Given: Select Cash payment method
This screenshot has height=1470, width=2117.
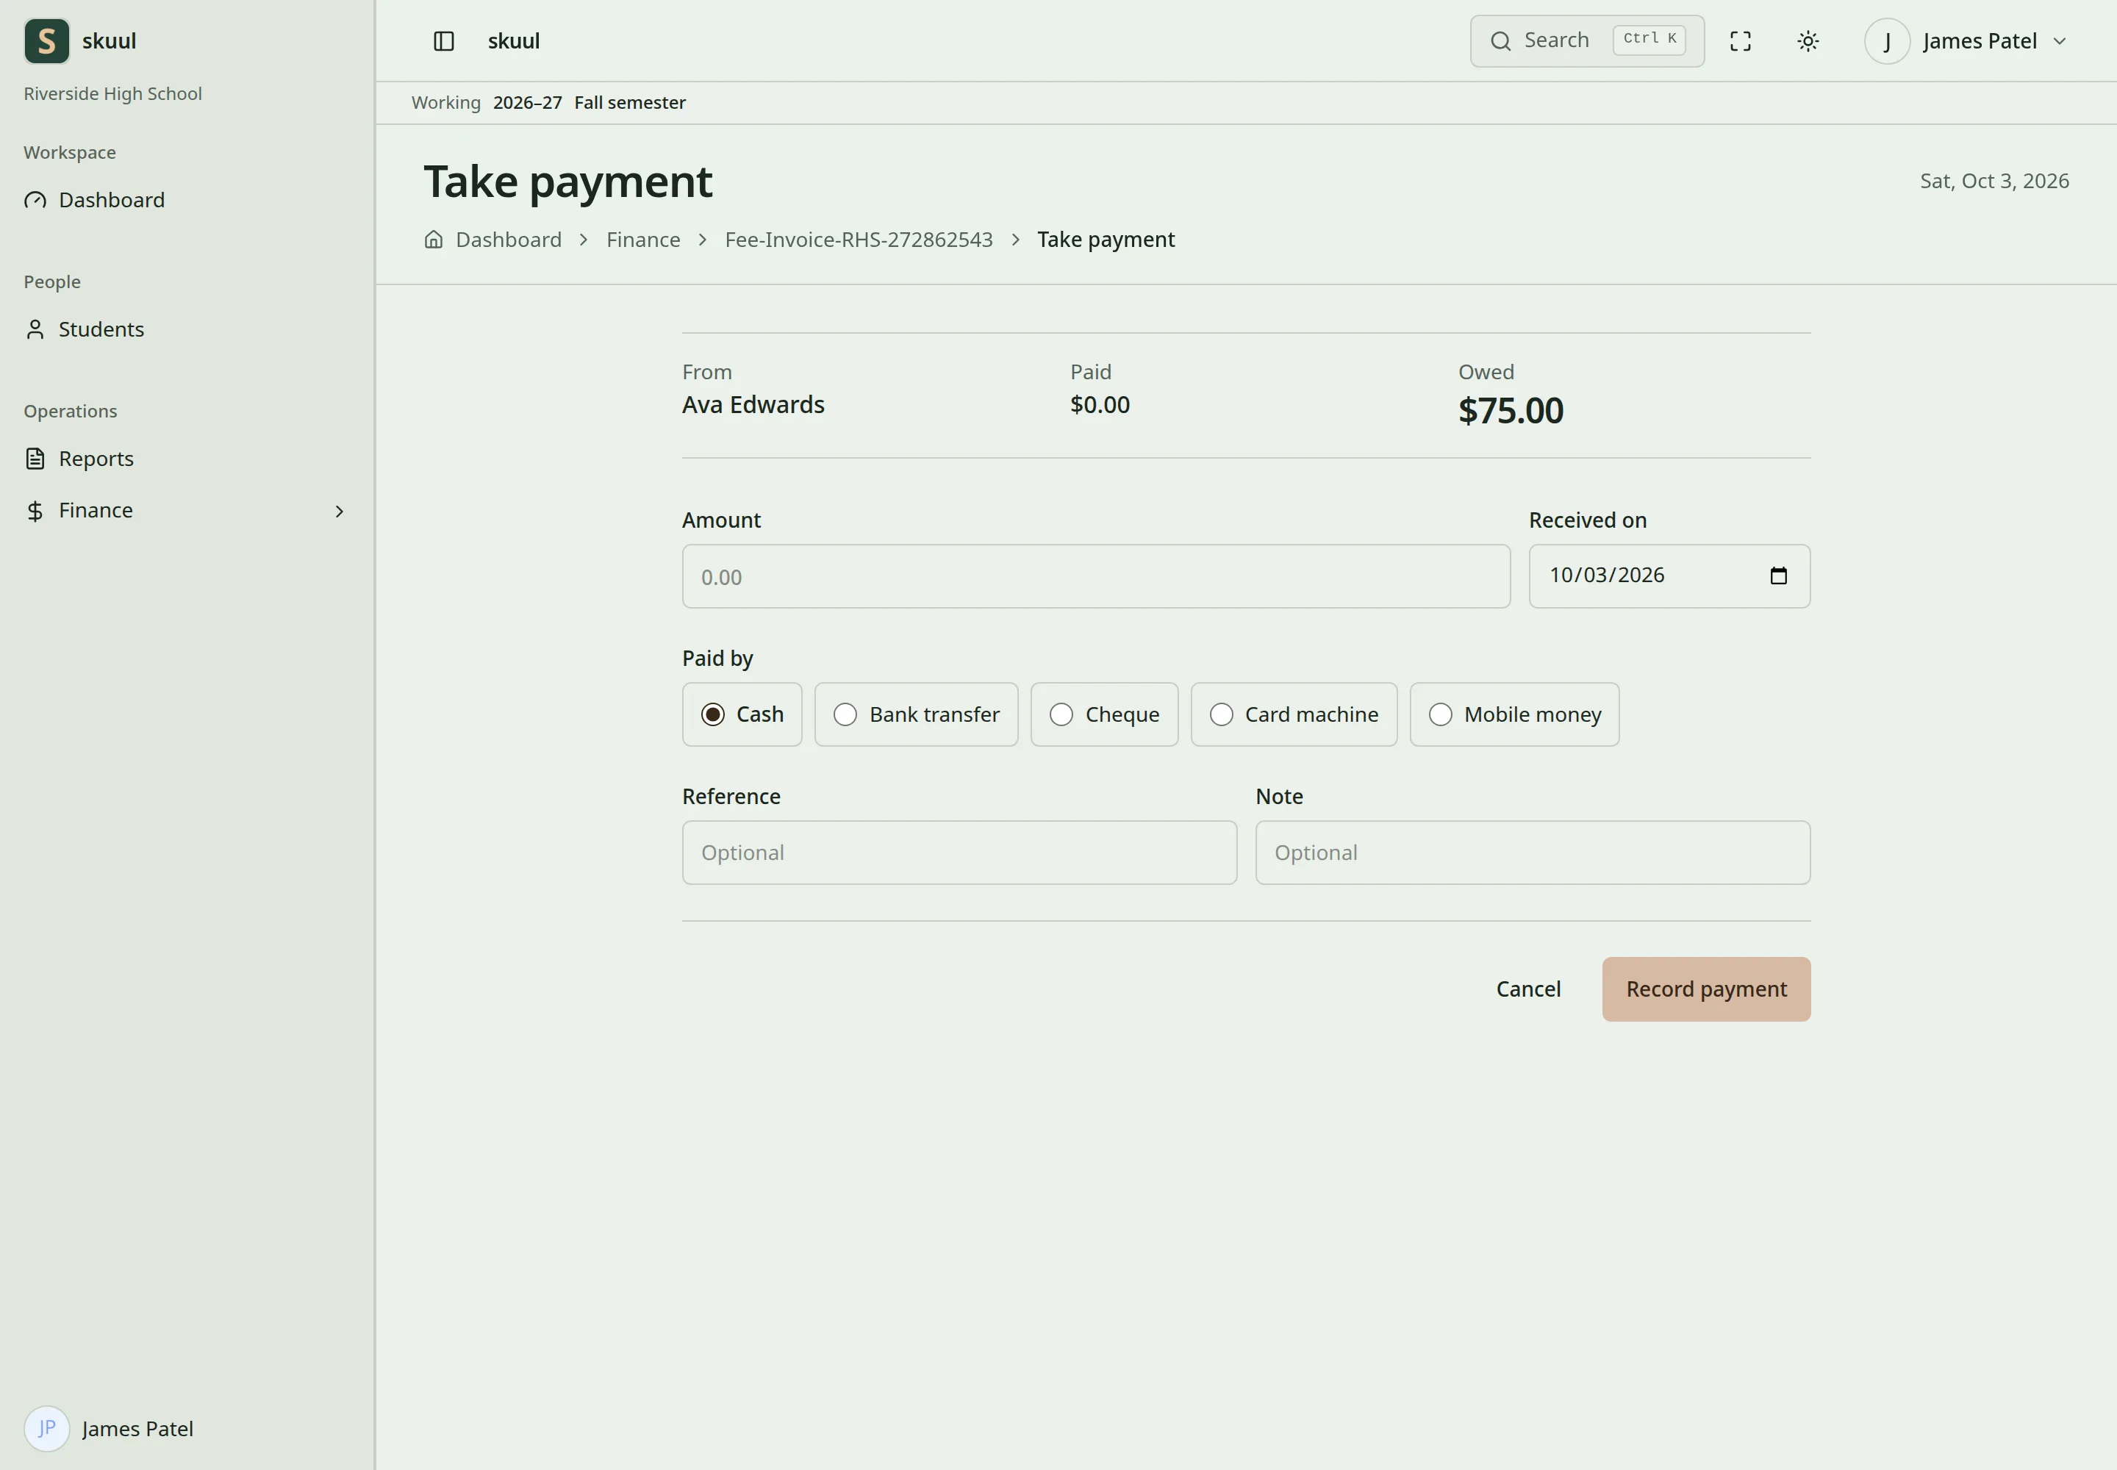Looking at the screenshot, I should pos(742,714).
